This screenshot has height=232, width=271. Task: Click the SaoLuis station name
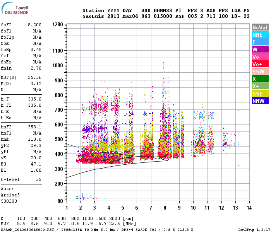pos(93,16)
